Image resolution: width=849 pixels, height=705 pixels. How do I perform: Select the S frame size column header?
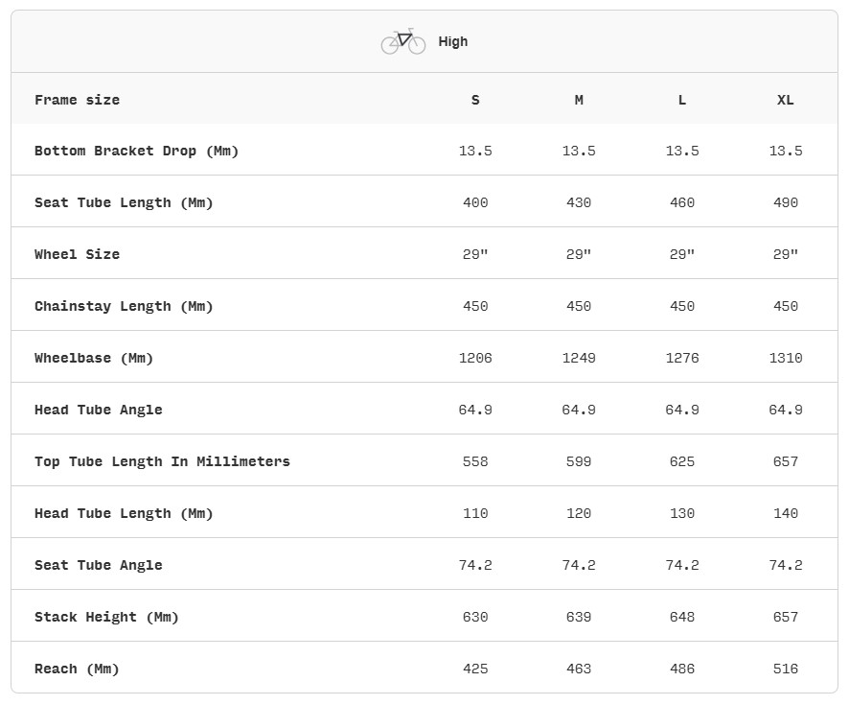pos(475,101)
